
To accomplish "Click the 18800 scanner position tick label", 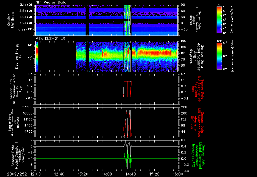I will click(x=28, y=113).
